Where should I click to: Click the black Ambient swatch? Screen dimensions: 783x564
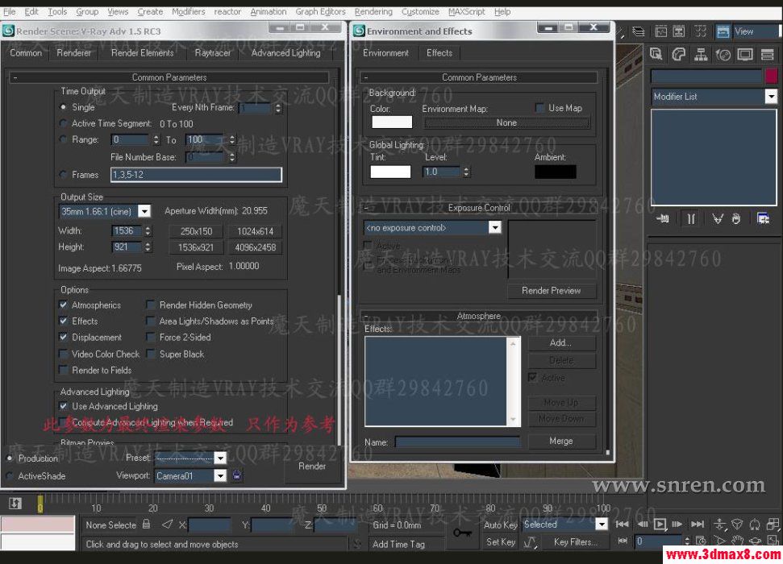(556, 172)
